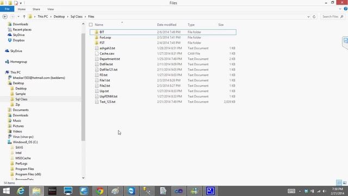
Task: Click the volume speaker tray icon
Action: [325, 191]
